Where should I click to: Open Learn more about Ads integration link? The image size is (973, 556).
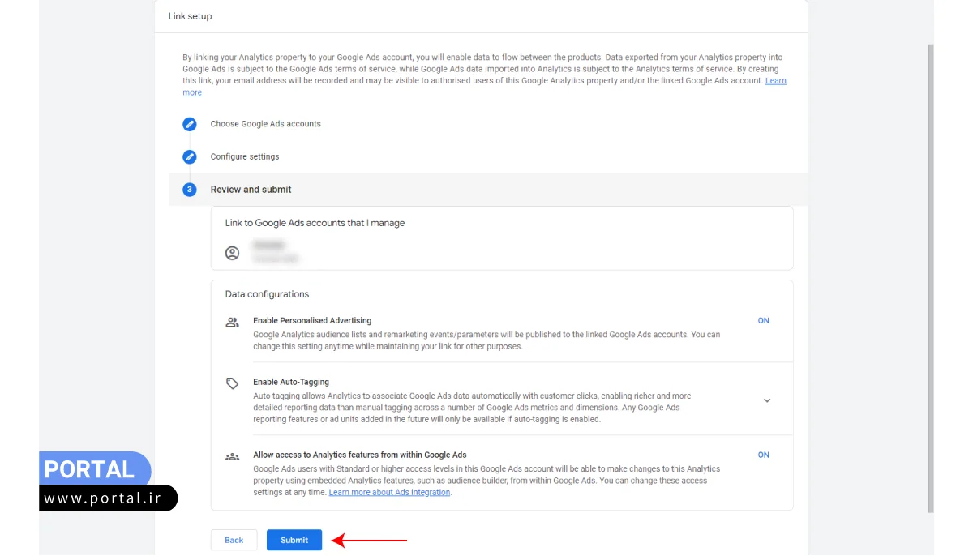click(x=389, y=493)
